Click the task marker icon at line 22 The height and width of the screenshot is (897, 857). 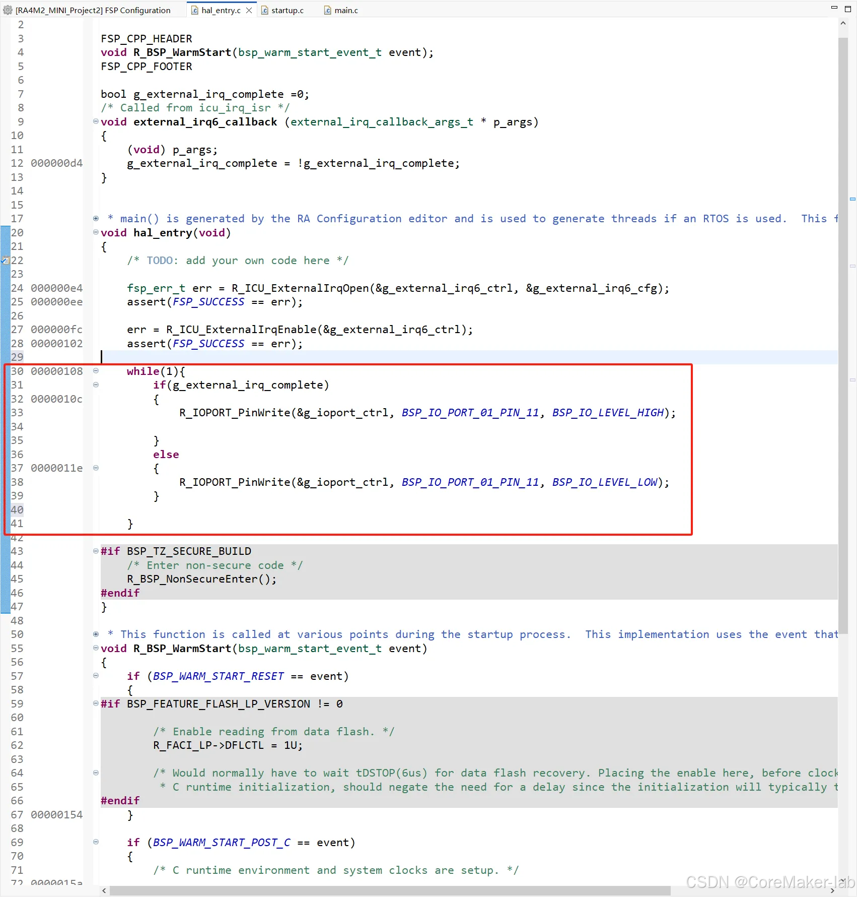(x=6, y=261)
